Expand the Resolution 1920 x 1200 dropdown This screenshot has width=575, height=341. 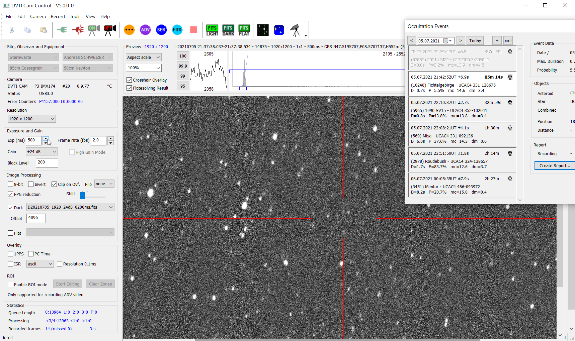click(32, 119)
